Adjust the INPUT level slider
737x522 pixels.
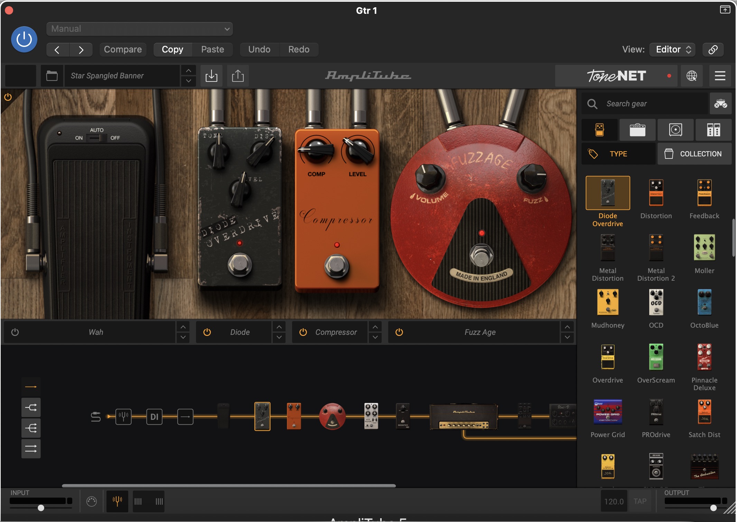[x=41, y=507]
